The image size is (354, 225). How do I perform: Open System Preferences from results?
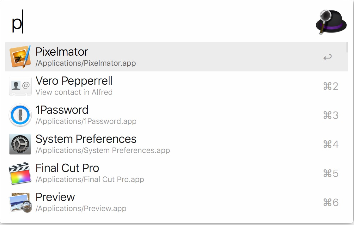86,139
